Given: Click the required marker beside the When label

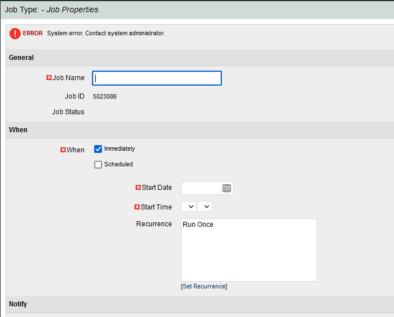Looking at the screenshot, I should pos(63,150).
